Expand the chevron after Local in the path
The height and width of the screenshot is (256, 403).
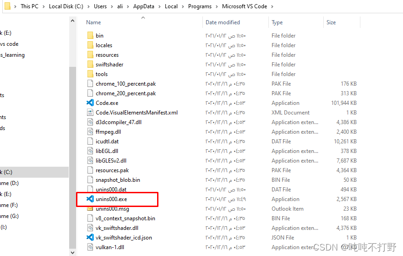coord(183,6)
